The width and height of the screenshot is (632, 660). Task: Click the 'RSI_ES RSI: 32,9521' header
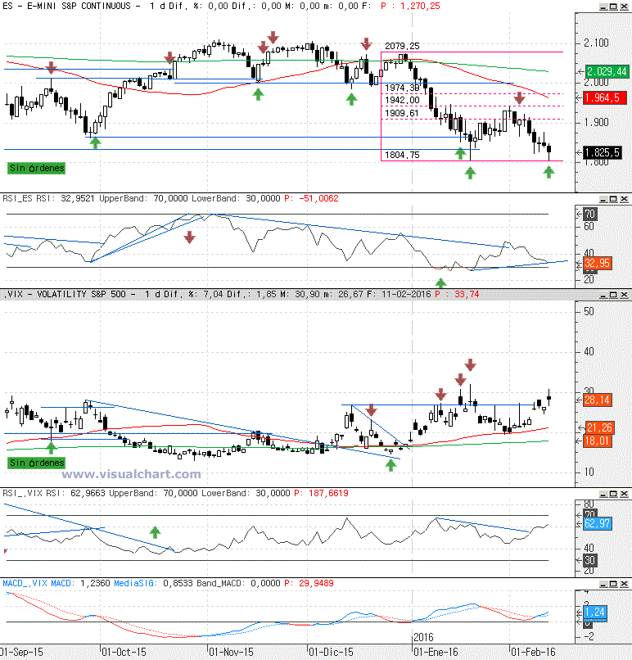[48, 198]
